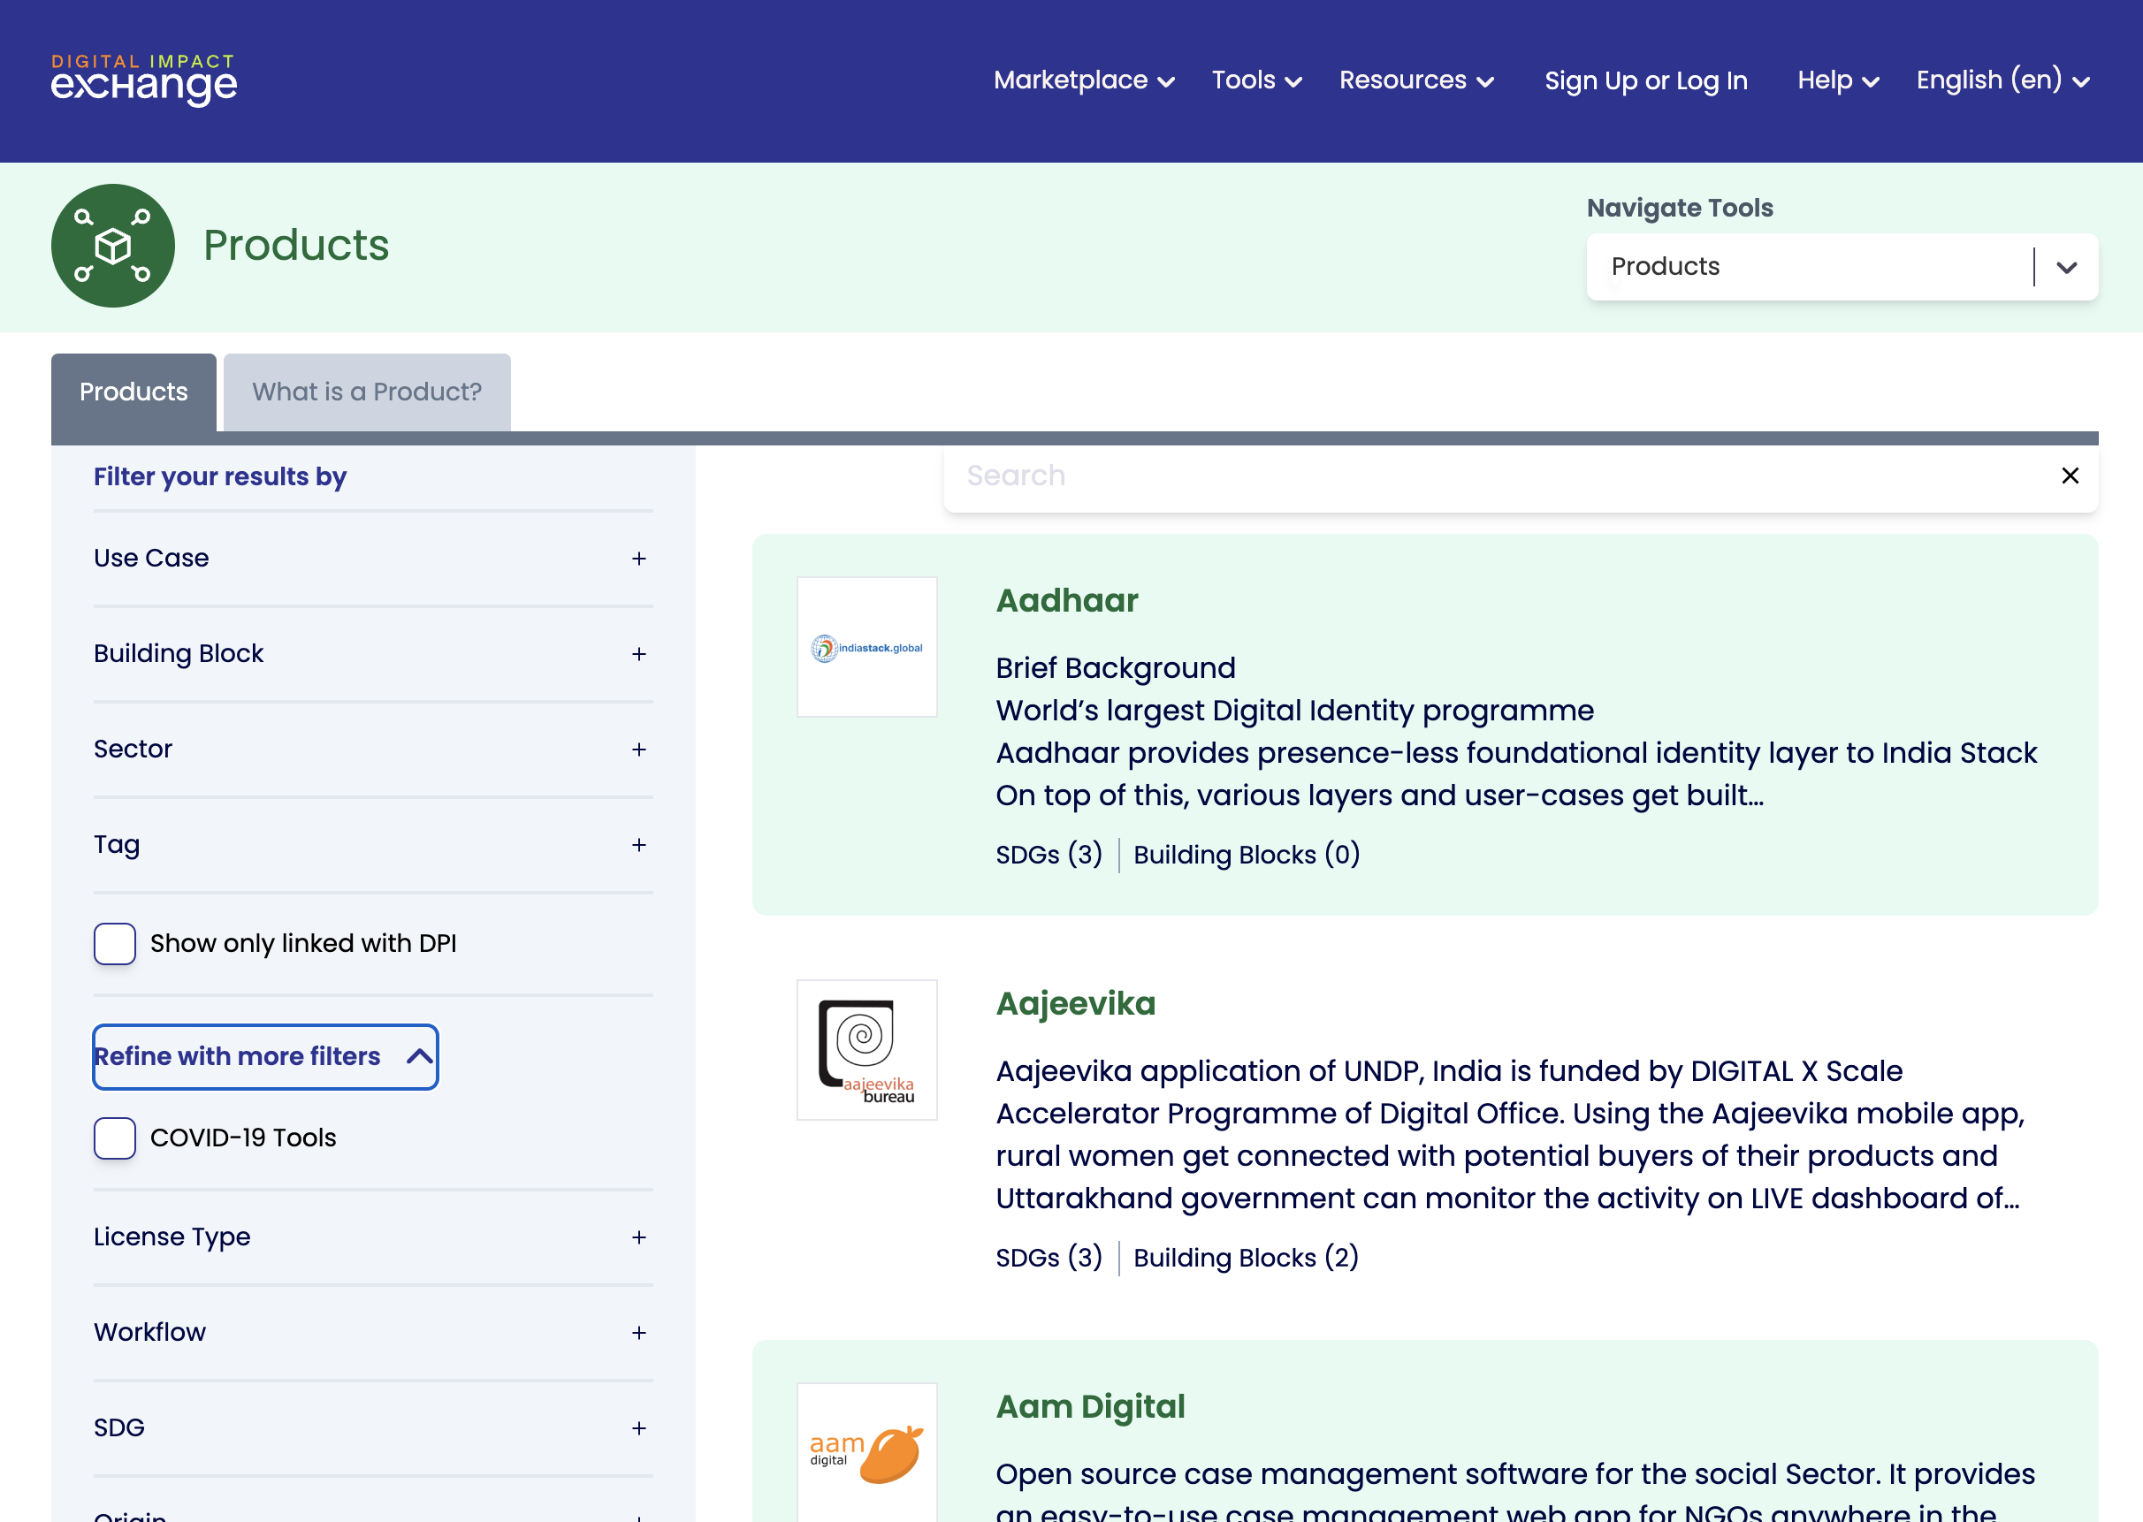Open the Aam Digital product title link
This screenshot has width=2143, height=1522.
pos(1090,1407)
